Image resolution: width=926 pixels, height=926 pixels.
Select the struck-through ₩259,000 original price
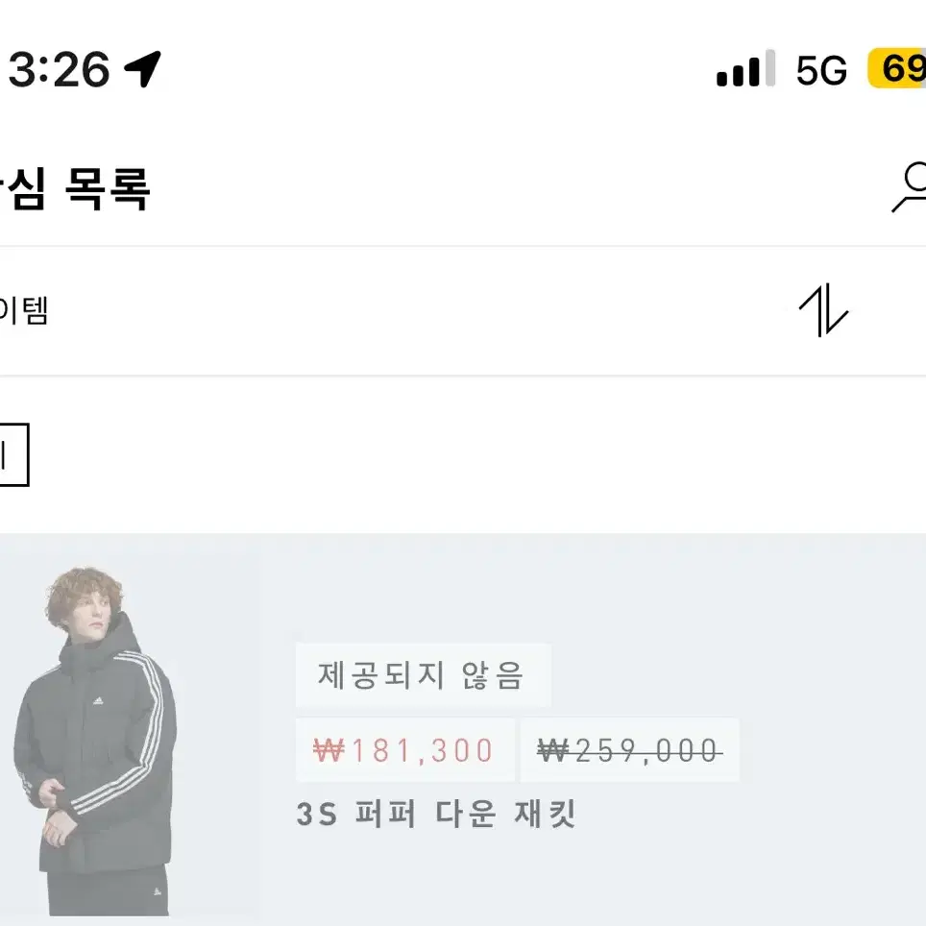(629, 750)
